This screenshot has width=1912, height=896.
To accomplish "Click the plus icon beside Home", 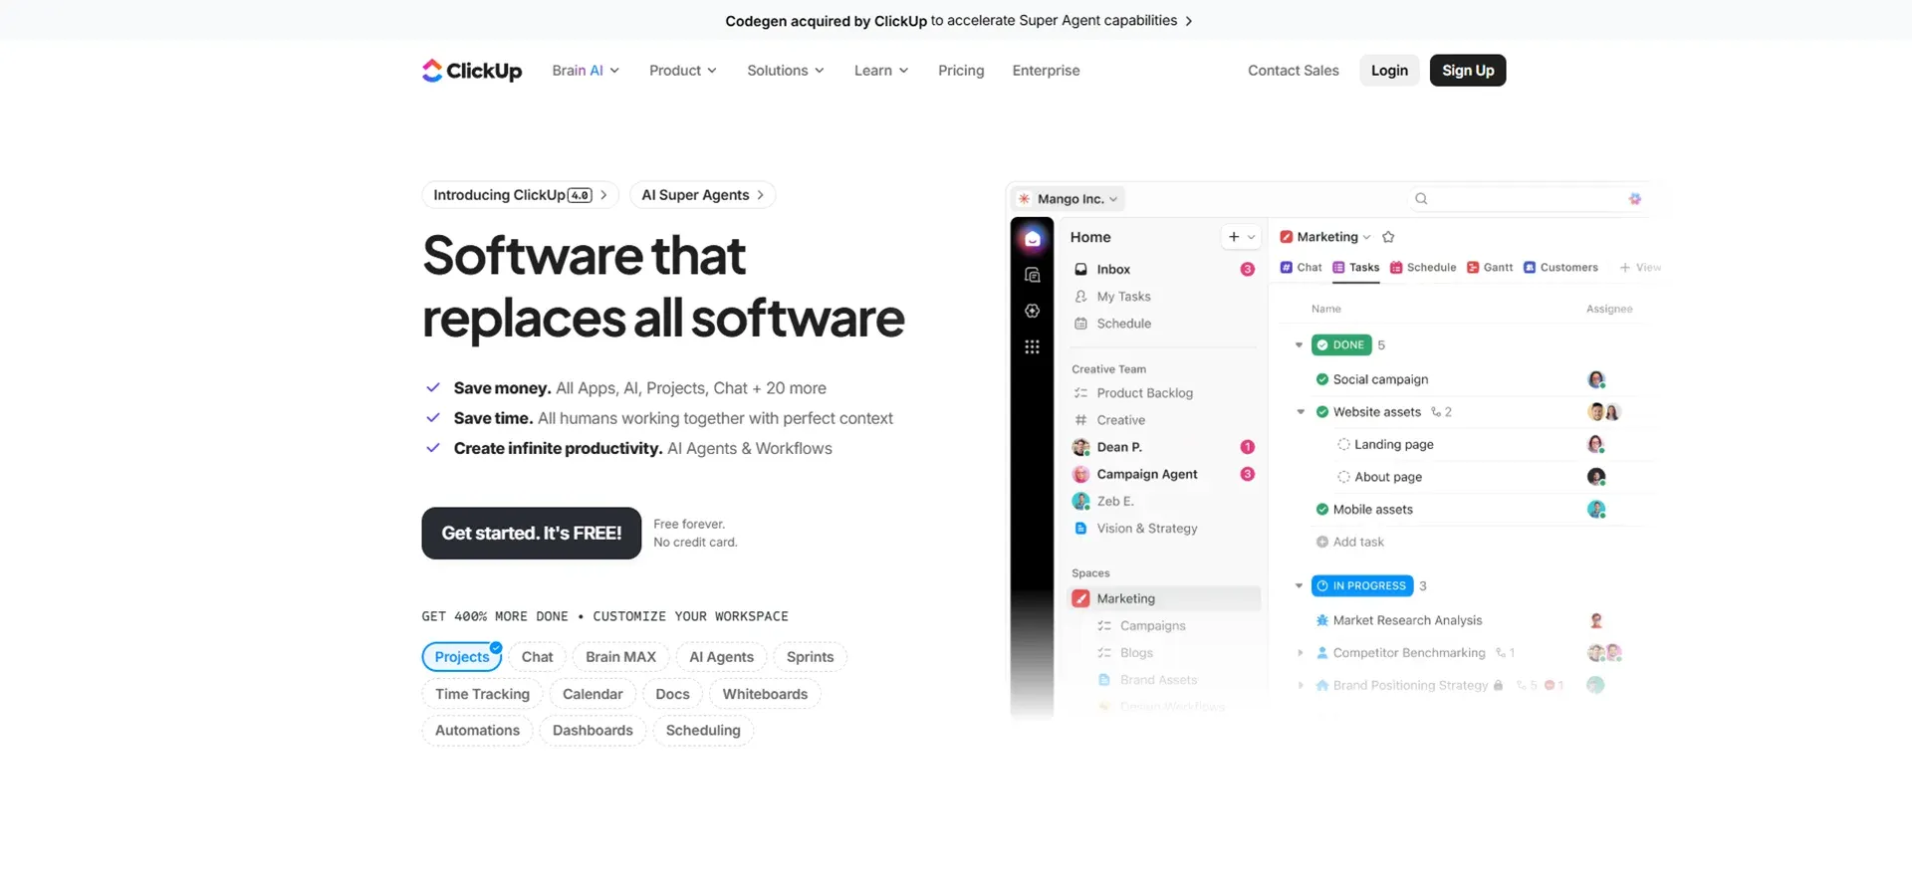I will pos(1234,237).
